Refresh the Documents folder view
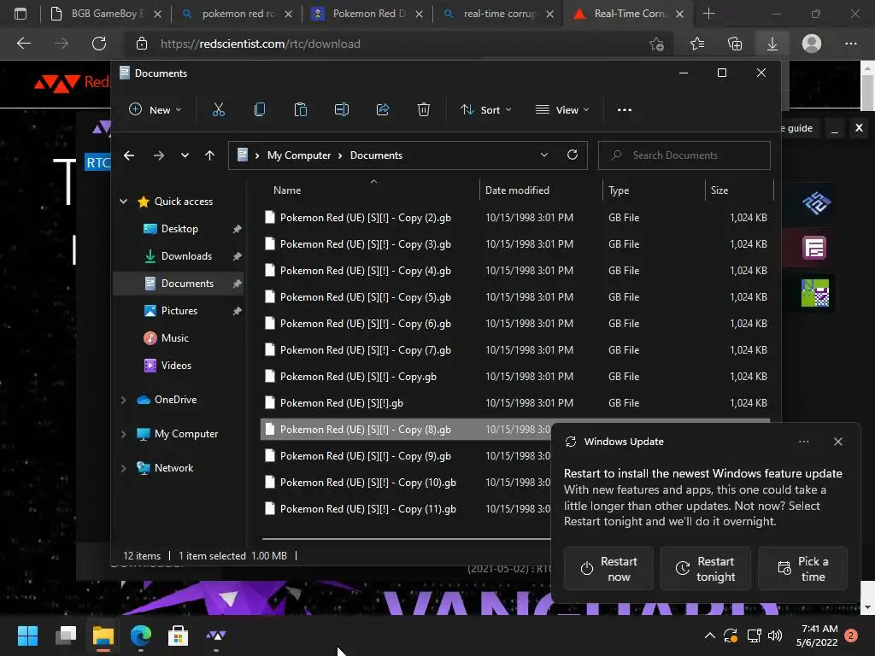The height and width of the screenshot is (656, 875). [x=573, y=155]
